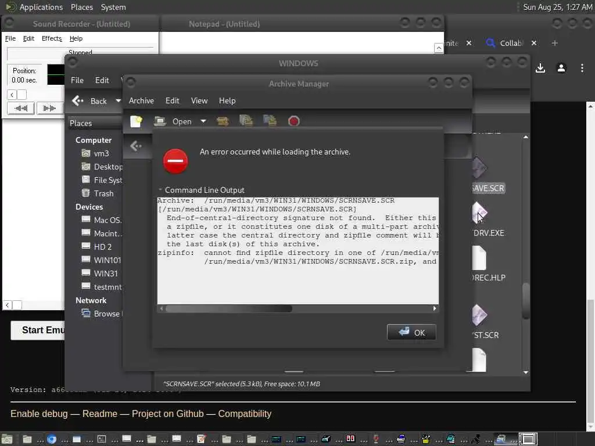Image resolution: width=595 pixels, height=446 pixels.
Task: Click the new archive icon in Archive Manager
Action: click(x=136, y=121)
